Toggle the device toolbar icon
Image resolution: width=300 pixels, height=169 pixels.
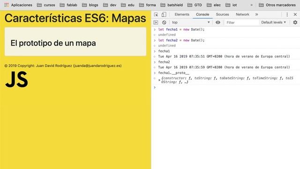tap(164, 15)
